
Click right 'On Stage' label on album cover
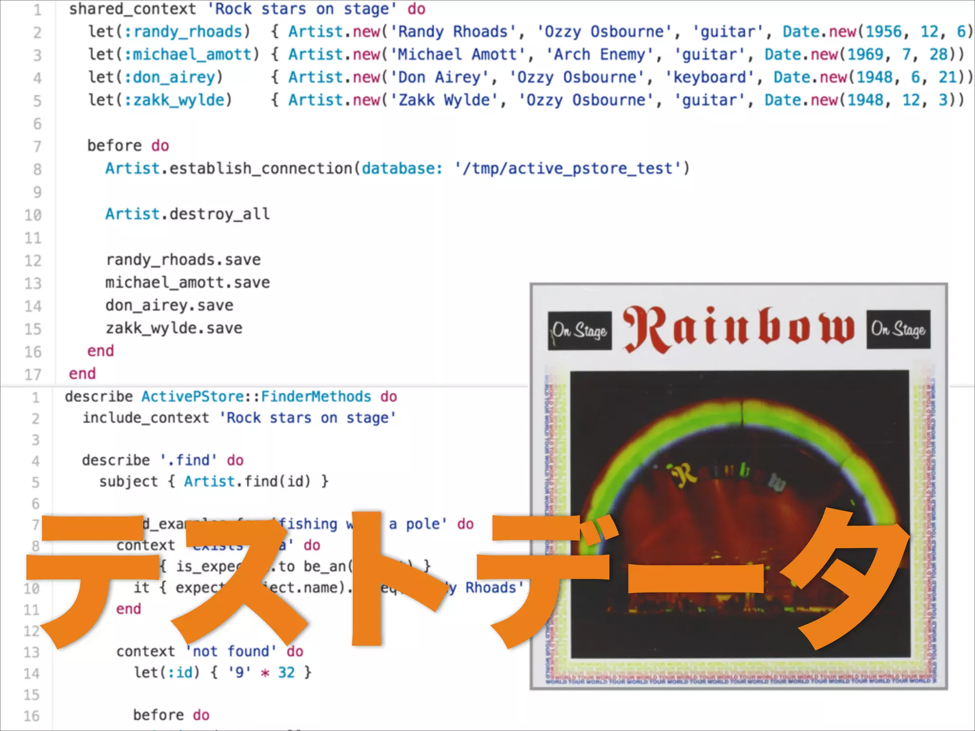[x=898, y=329]
